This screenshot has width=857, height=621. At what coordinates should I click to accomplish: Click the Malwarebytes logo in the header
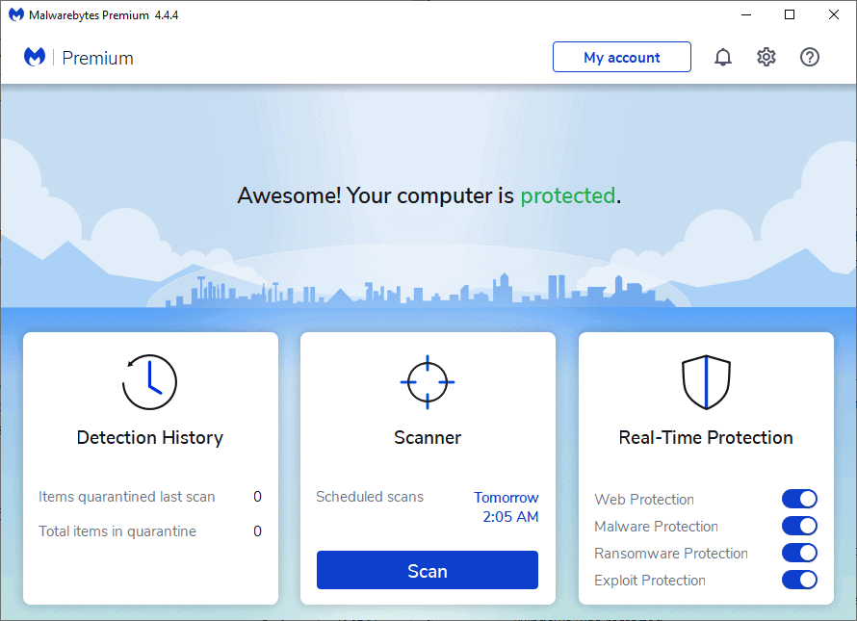(x=35, y=57)
